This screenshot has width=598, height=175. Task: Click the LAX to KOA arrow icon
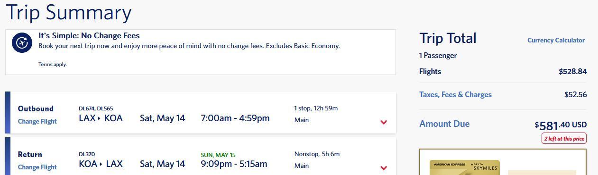pyautogui.click(x=99, y=118)
